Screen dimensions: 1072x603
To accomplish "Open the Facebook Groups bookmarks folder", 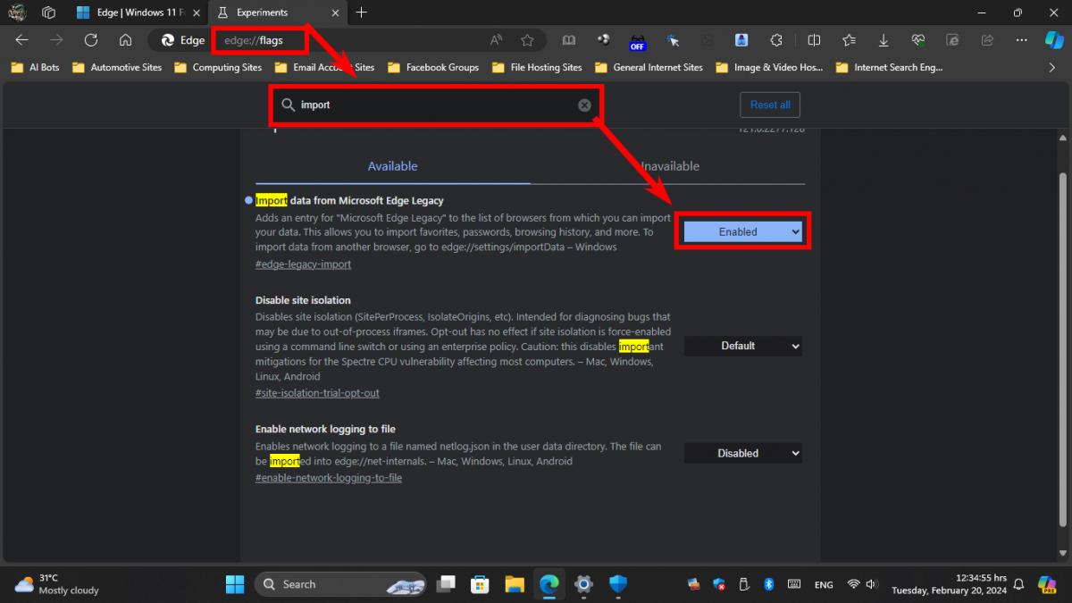I will tap(434, 67).
